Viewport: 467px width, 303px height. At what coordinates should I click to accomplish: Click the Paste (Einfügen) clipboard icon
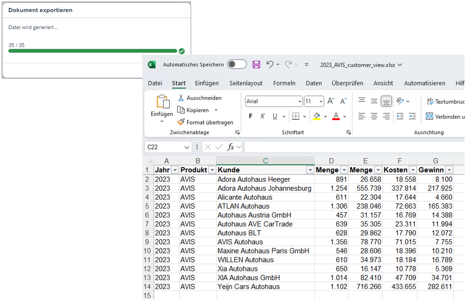162,102
